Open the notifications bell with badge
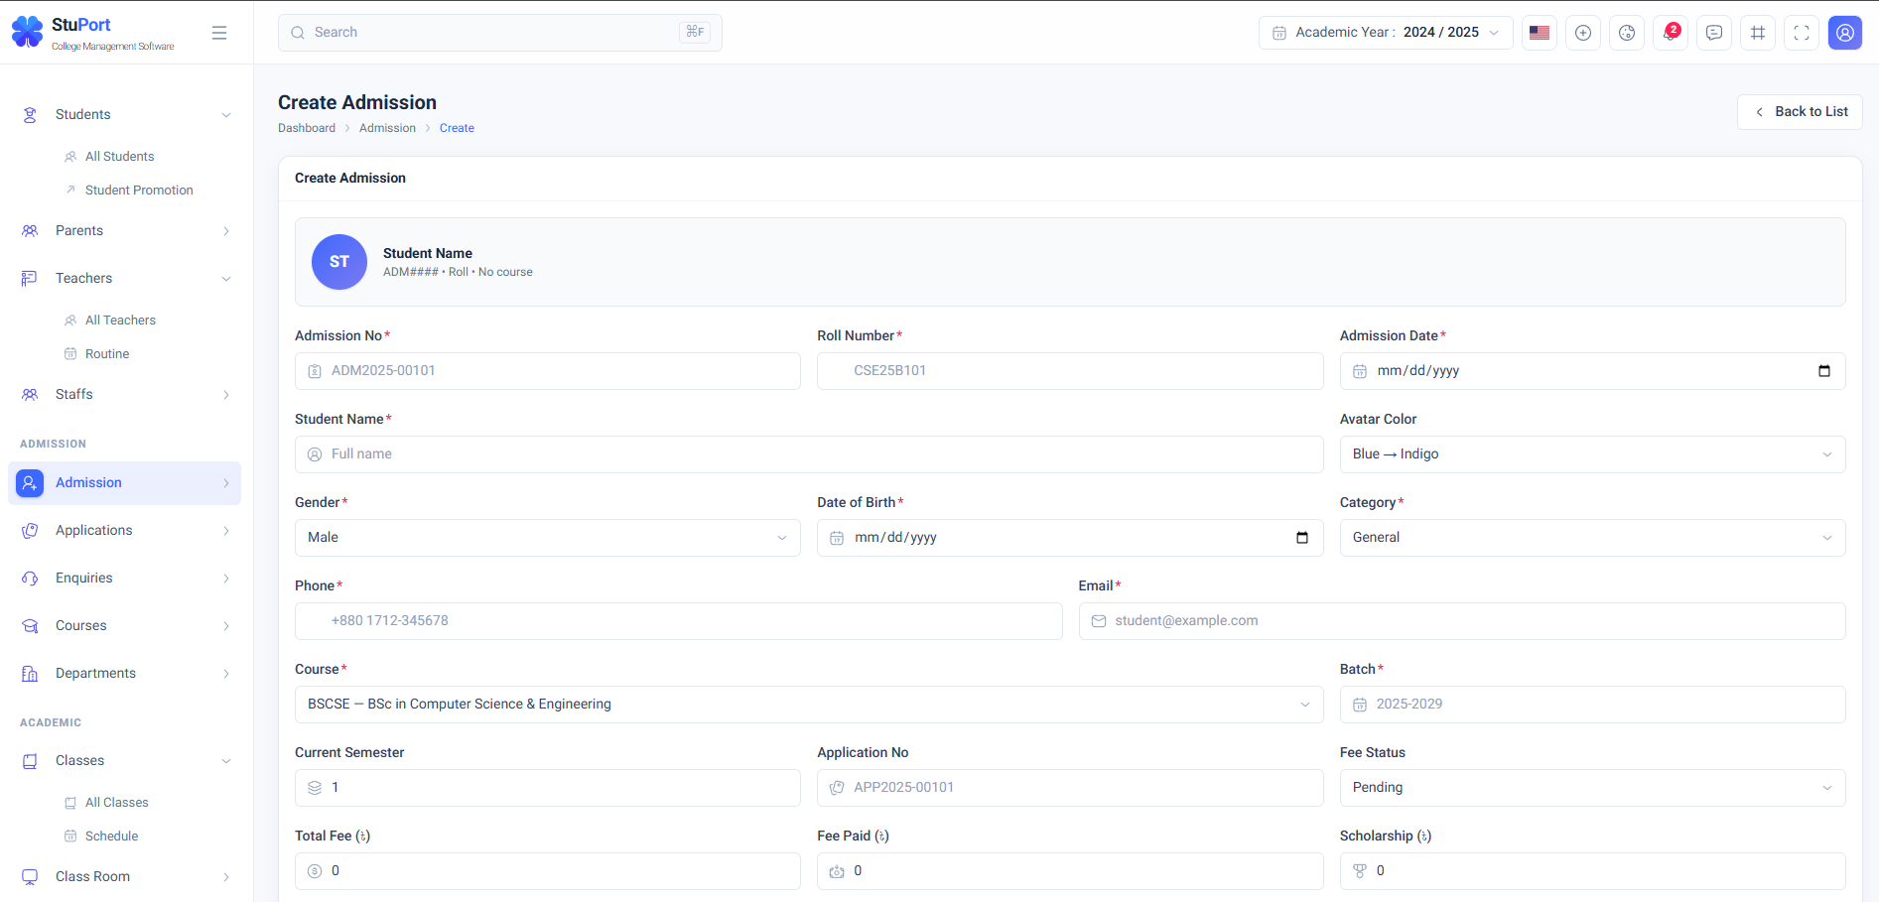Viewport: 1879px width, 902px height. (1671, 33)
